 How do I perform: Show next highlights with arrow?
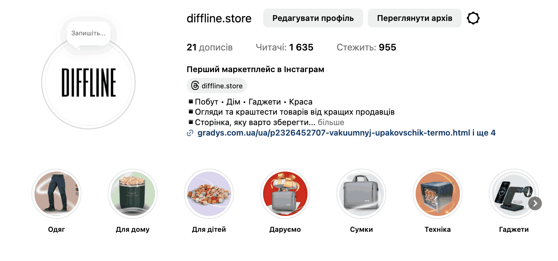coord(535,204)
